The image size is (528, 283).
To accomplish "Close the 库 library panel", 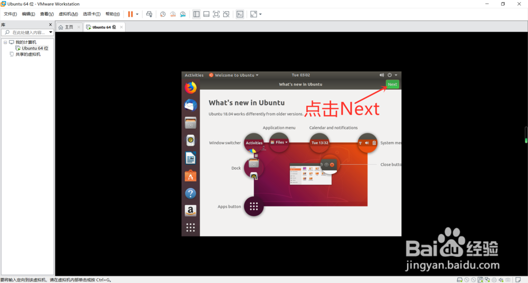I will (x=51, y=25).
